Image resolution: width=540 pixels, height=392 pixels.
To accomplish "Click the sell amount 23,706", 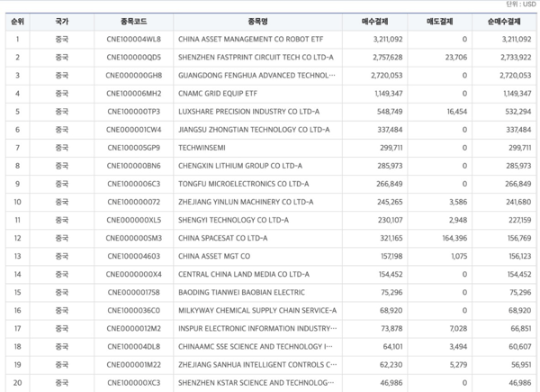I will click(456, 58).
